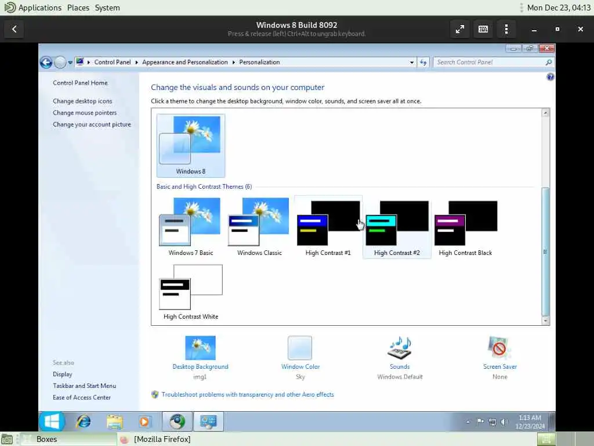
Task: Open Change your account picture link
Action: point(92,124)
